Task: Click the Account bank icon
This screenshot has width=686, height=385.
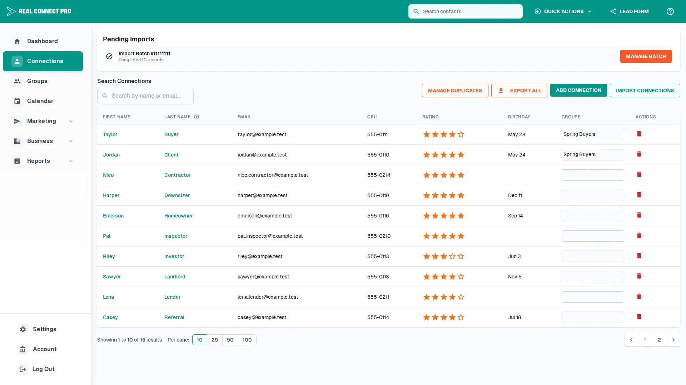Action: click(23, 349)
